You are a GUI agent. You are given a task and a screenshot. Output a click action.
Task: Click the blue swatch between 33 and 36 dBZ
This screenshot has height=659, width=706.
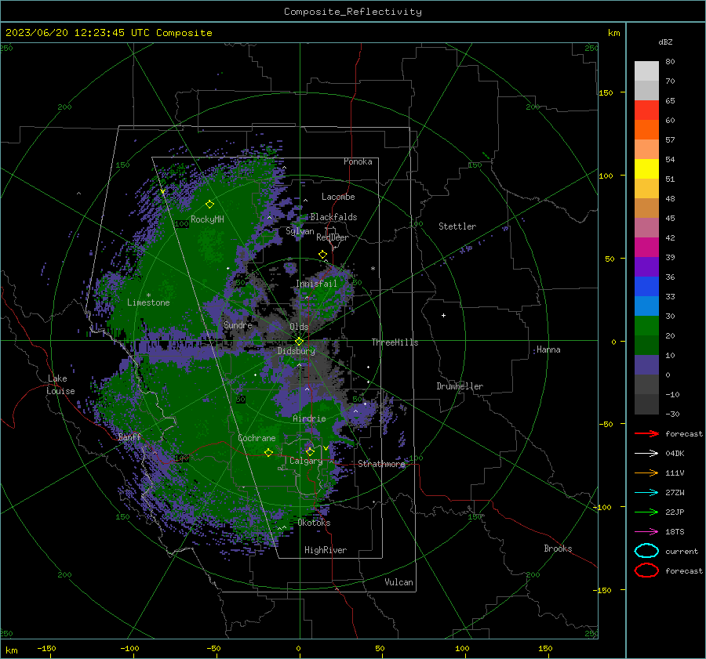point(646,287)
